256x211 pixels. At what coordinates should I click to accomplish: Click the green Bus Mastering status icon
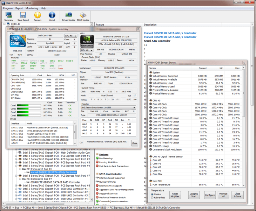pos(97,158)
